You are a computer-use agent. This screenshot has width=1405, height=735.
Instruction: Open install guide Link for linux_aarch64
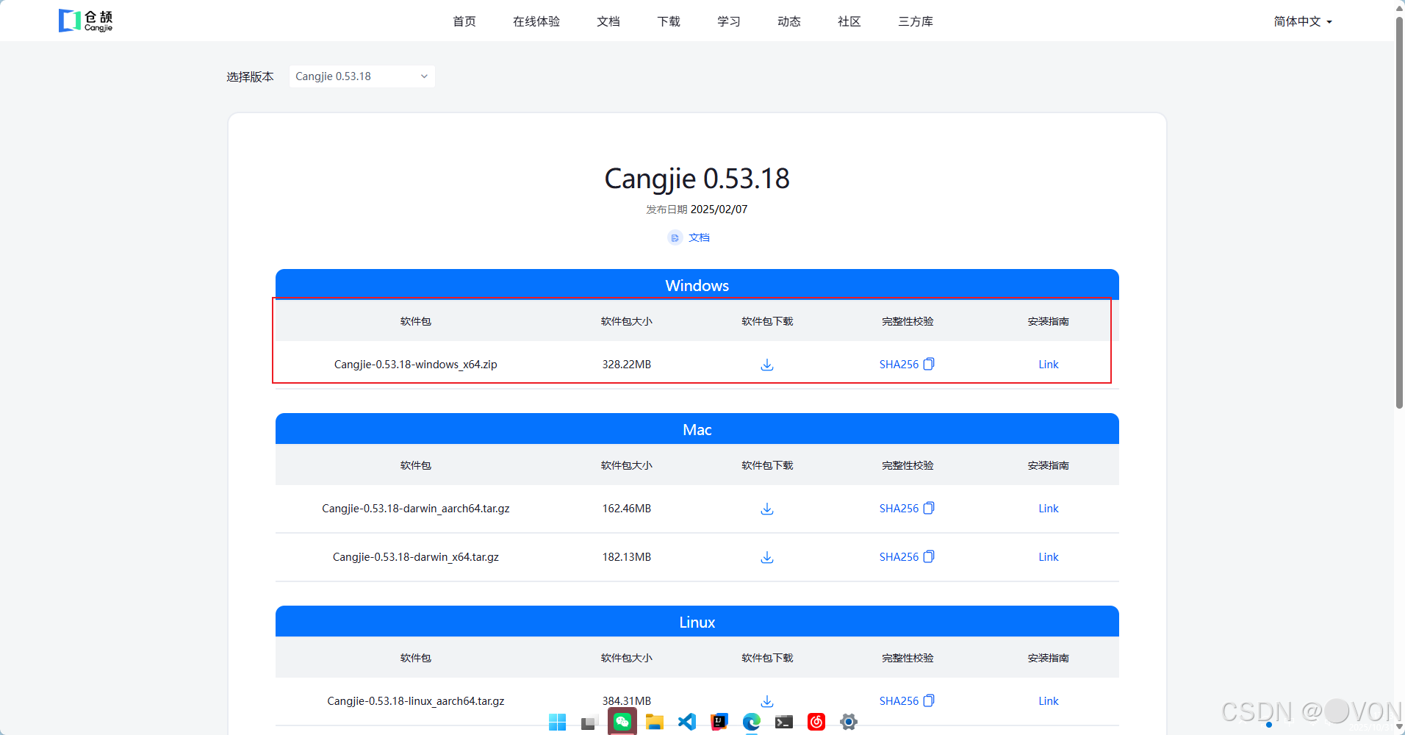1049,701
